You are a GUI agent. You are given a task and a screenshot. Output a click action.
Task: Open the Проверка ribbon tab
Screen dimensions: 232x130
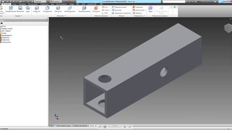(22, 4)
